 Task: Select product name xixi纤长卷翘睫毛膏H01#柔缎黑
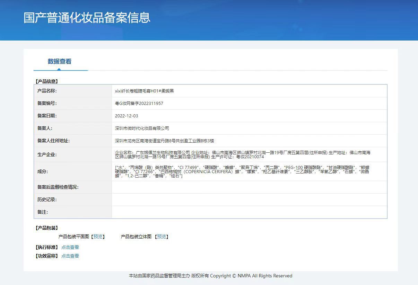[x=144, y=91]
